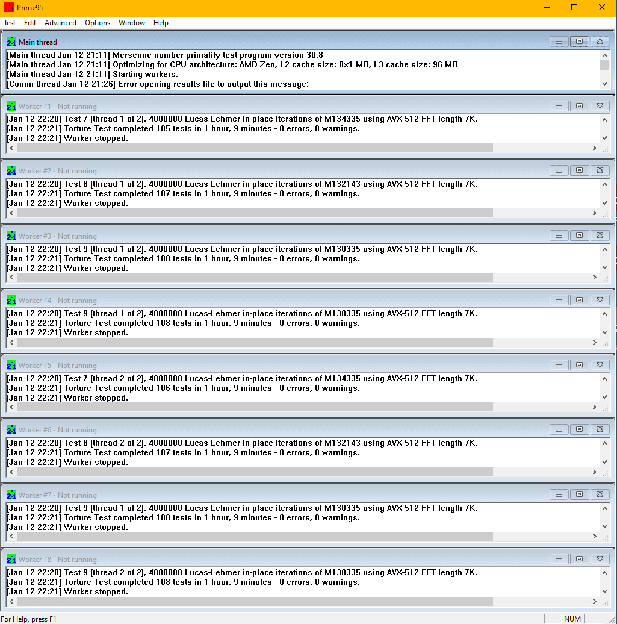The width and height of the screenshot is (617, 624).
Task: Click scroll right arrow in Worker #5
Action: pyautogui.click(x=595, y=407)
